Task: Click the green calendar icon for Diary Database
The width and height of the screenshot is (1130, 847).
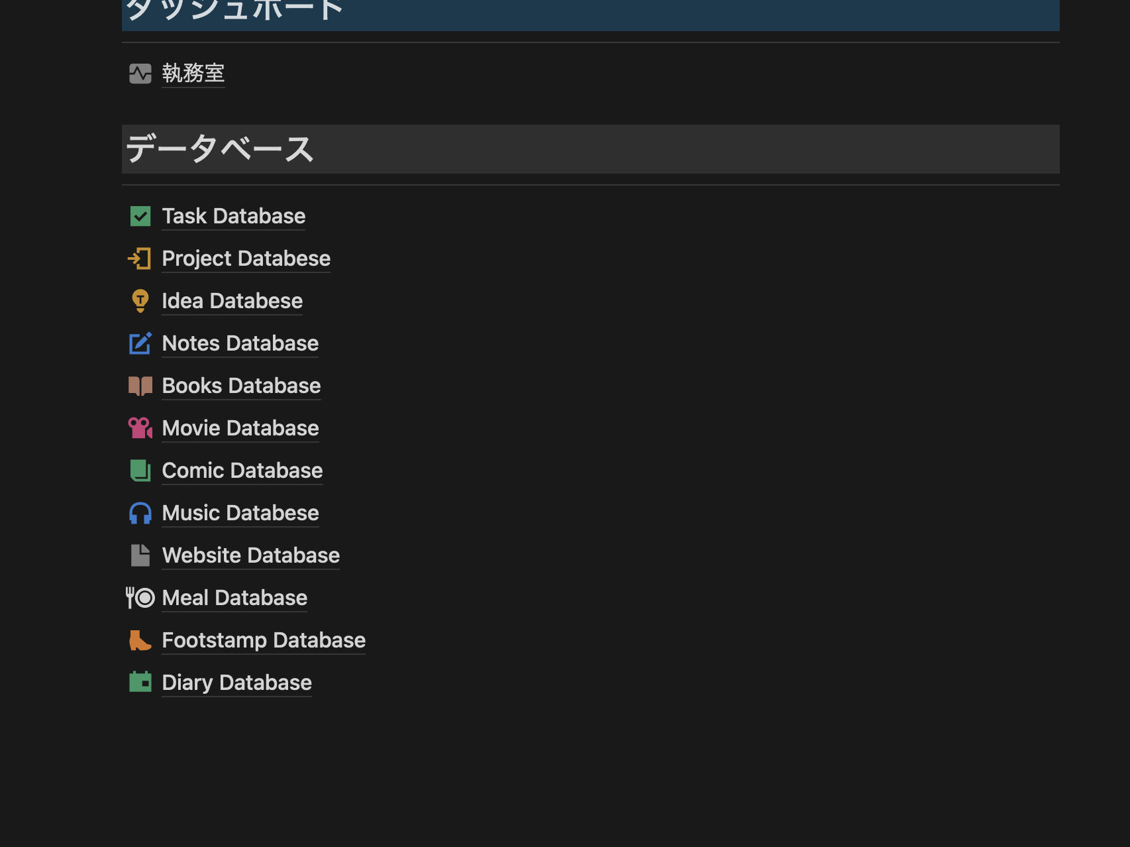Action: pyautogui.click(x=140, y=683)
